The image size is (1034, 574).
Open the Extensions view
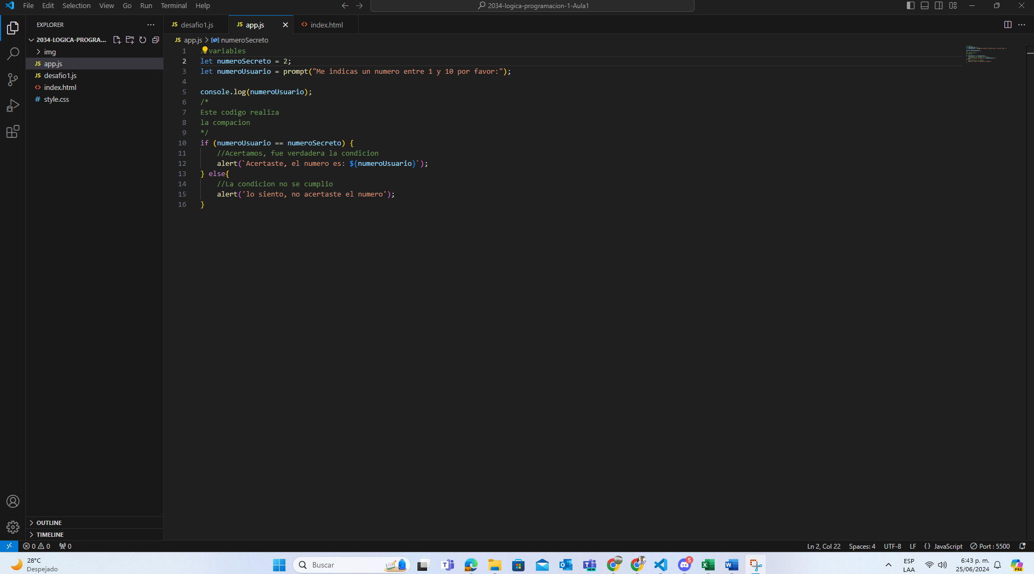13,131
